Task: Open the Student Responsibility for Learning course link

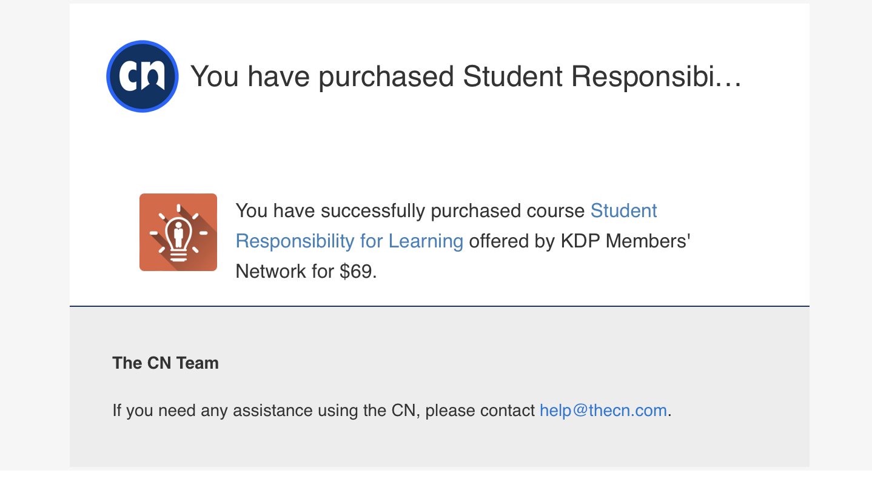Action: click(x=446, y=226)
